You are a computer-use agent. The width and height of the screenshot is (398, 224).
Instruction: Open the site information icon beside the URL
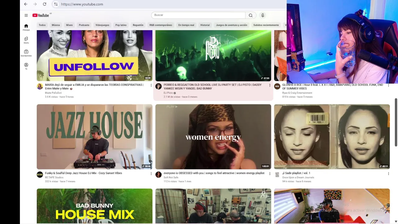point(56,4)
